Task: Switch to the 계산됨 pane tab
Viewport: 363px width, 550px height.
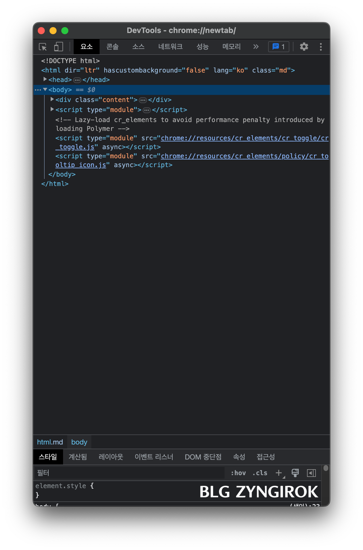Action: pyautogui.click(x=78, y=457)
